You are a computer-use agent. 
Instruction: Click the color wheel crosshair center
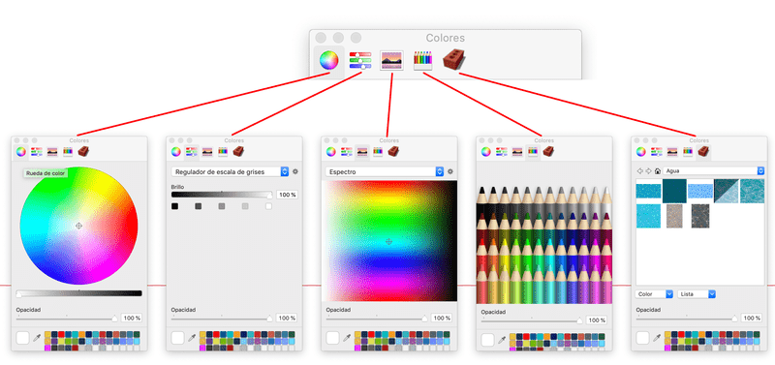coord(78,226)
